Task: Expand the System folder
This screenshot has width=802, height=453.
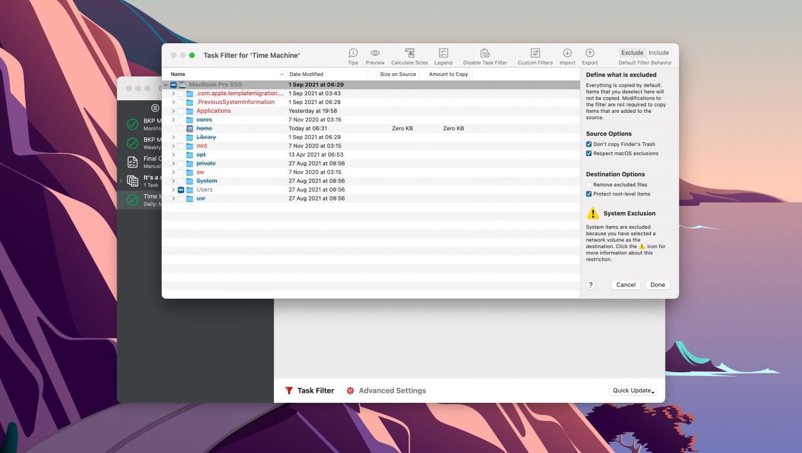Action: coord(174,181)
